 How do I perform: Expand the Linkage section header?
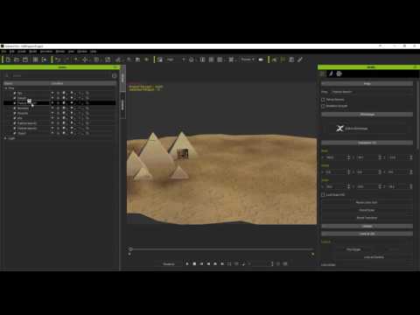(367, 227)
